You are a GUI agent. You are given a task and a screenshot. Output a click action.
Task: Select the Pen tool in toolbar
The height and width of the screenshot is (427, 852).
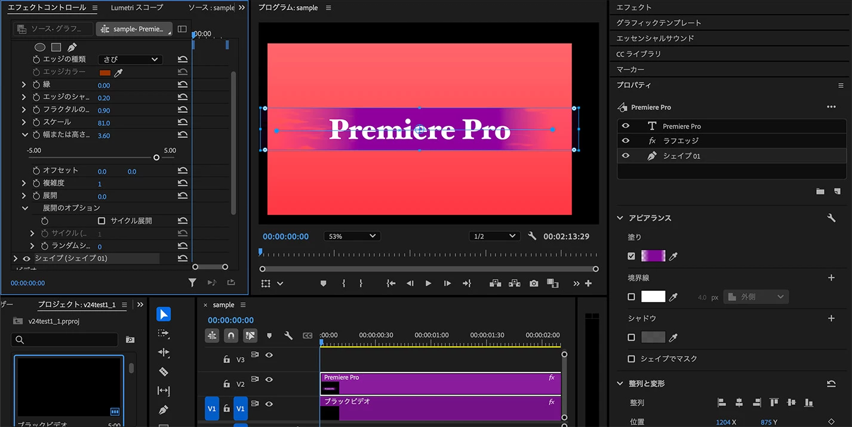pyautogui.click(x=164, y=410)
